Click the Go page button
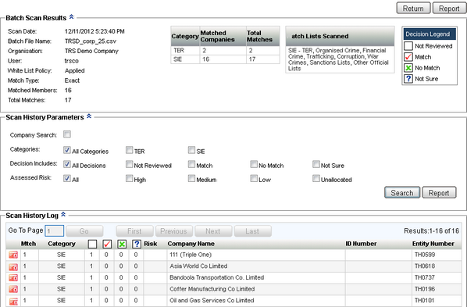 (x=84, y=231)
